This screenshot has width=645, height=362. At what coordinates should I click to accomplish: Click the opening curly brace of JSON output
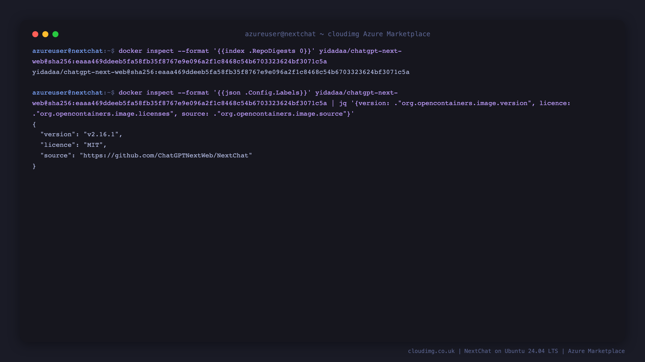tap(34, 124)
